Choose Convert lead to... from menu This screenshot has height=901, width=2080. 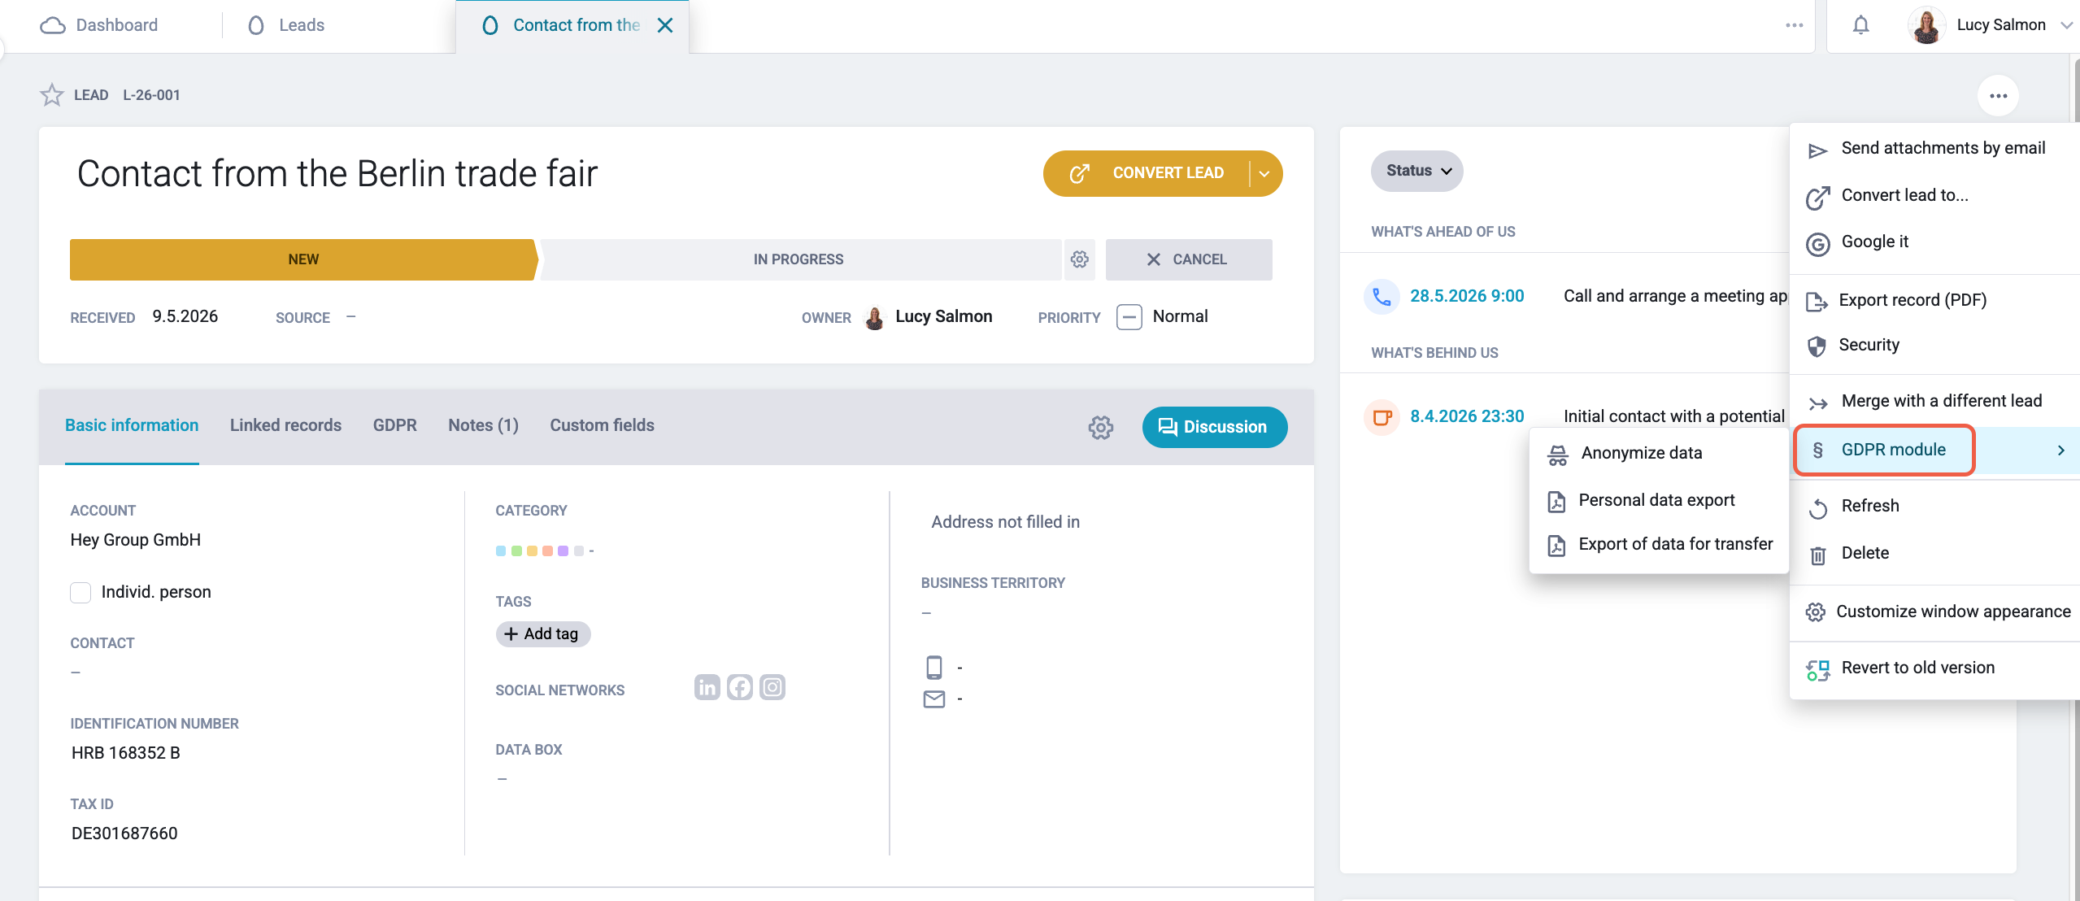pos(1934,195)
